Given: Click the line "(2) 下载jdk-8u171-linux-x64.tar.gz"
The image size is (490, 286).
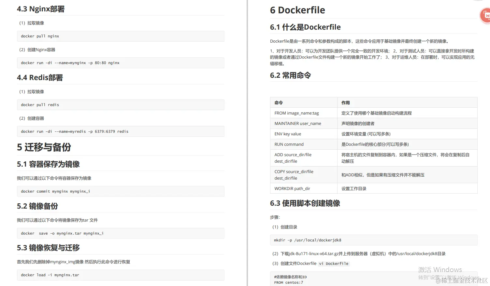Looking at the screenshot, I should [359, 254].
